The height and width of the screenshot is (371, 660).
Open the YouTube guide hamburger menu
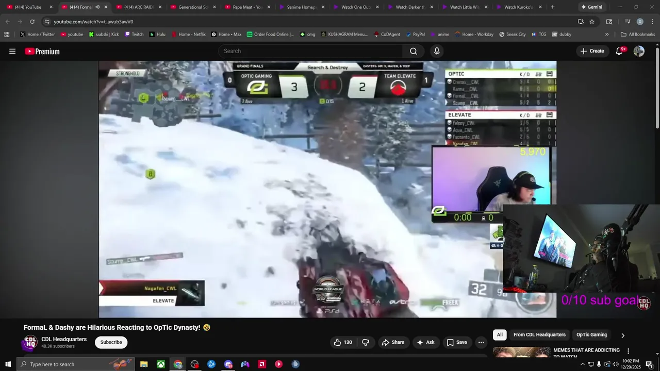coord(12,51)
